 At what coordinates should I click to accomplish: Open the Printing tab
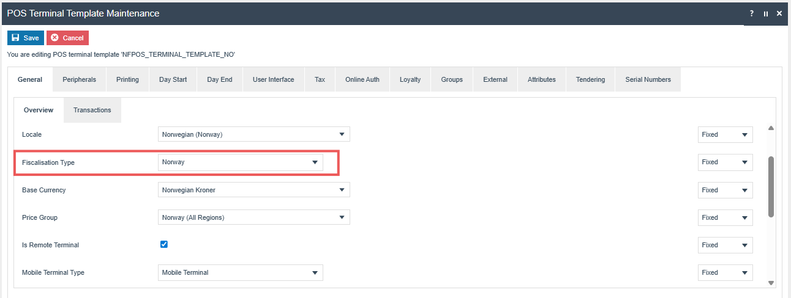(x=127, y=79)
